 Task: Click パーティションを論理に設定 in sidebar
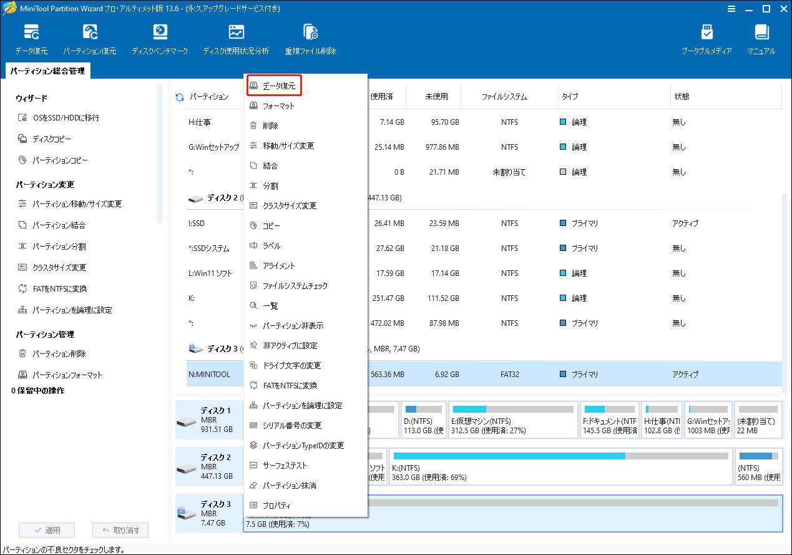click(65, 310)
